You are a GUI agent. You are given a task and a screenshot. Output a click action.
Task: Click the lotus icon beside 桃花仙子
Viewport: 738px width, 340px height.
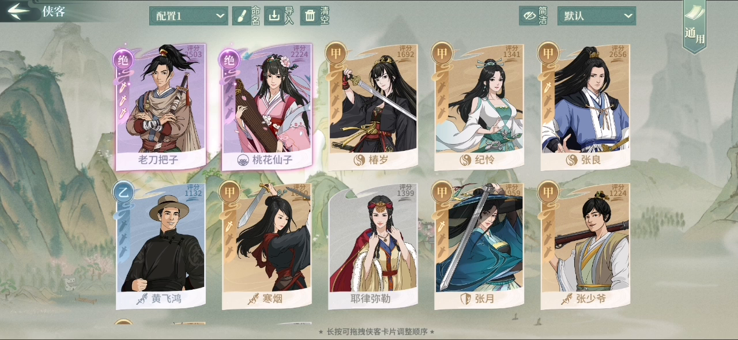243,160
